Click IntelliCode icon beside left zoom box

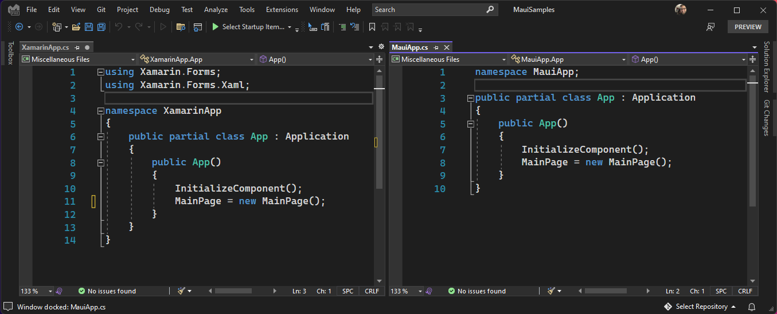coord(59,291)
